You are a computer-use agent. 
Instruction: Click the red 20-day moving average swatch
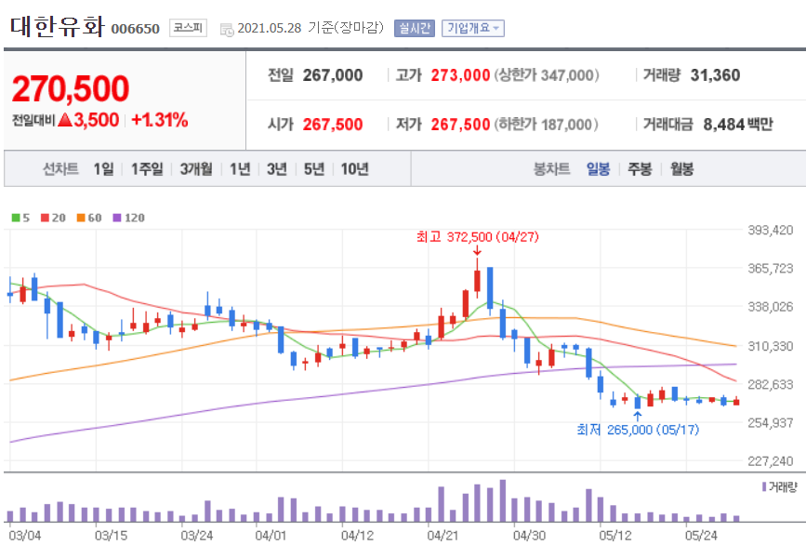(45, 218)
